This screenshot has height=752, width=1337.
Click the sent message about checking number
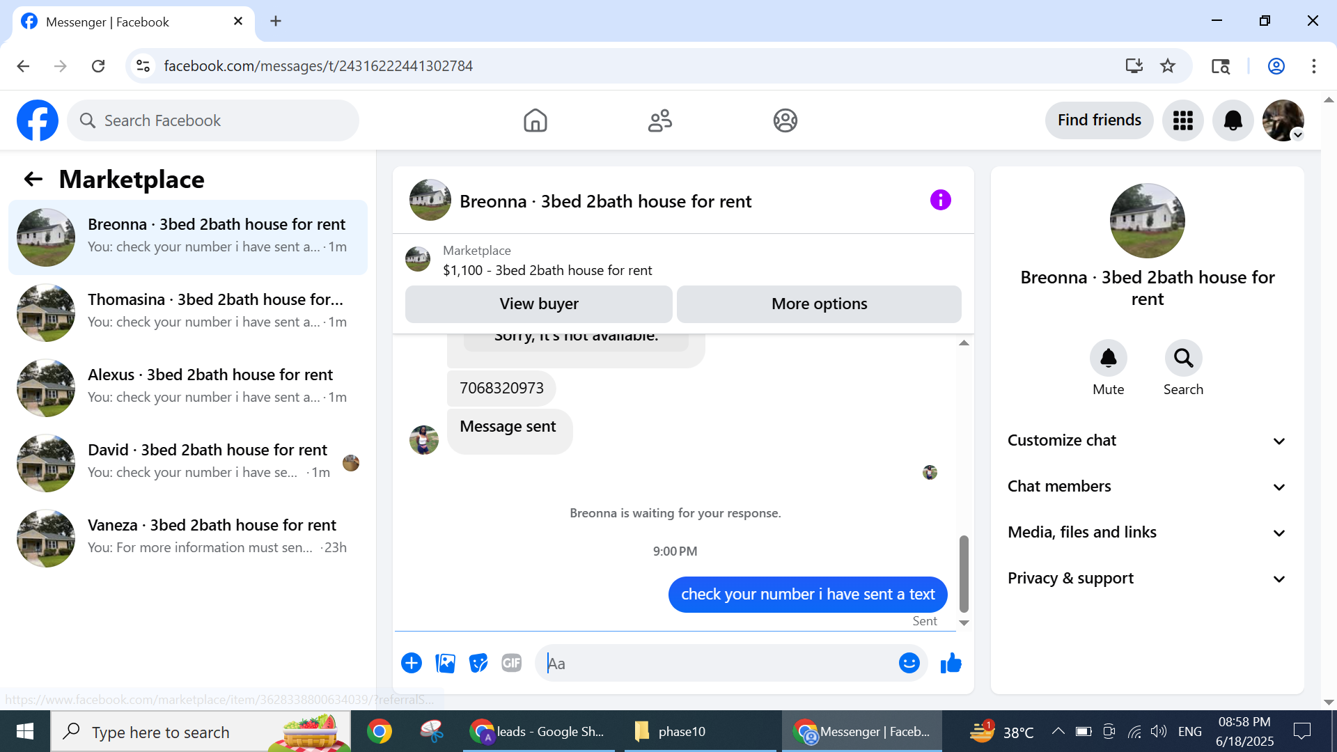pyautogui.click(x=808, y=594)
